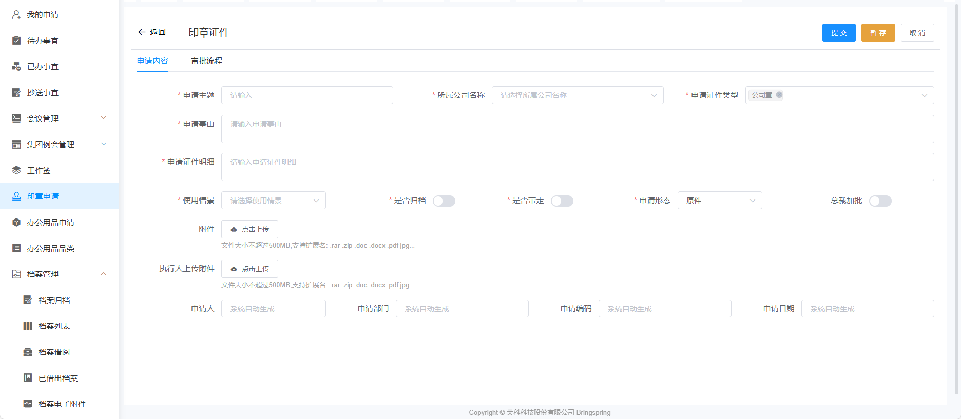Viewport: 961px width, 419px height.
Task: Click the 抄送事宜 sidebar icon
Action: 16,93
